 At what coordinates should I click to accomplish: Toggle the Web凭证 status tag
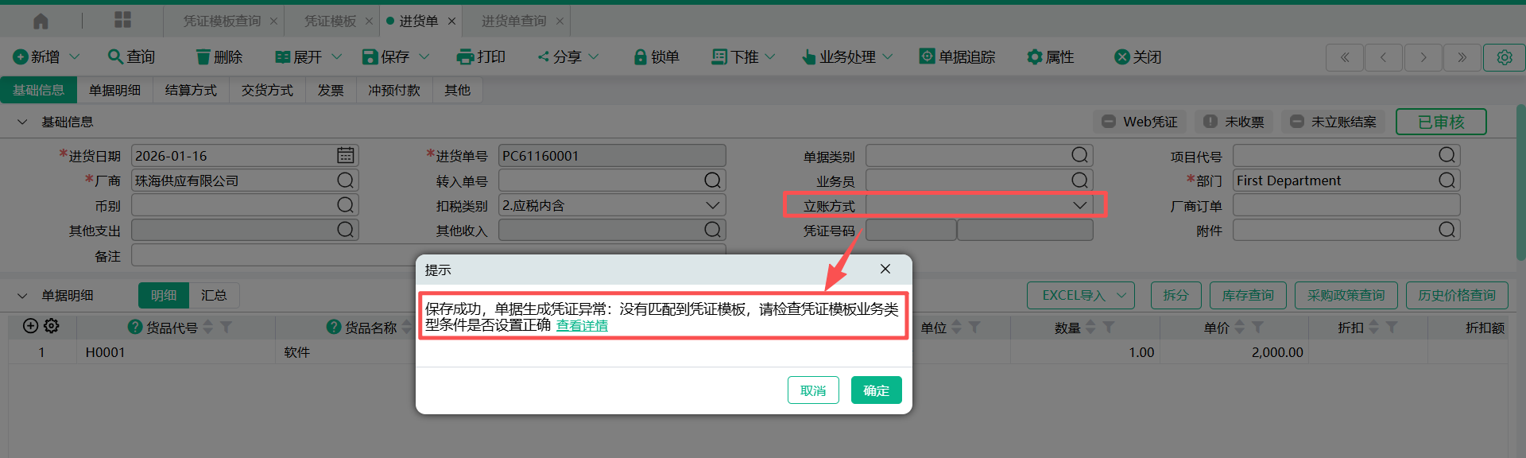tap(1140, 122)
